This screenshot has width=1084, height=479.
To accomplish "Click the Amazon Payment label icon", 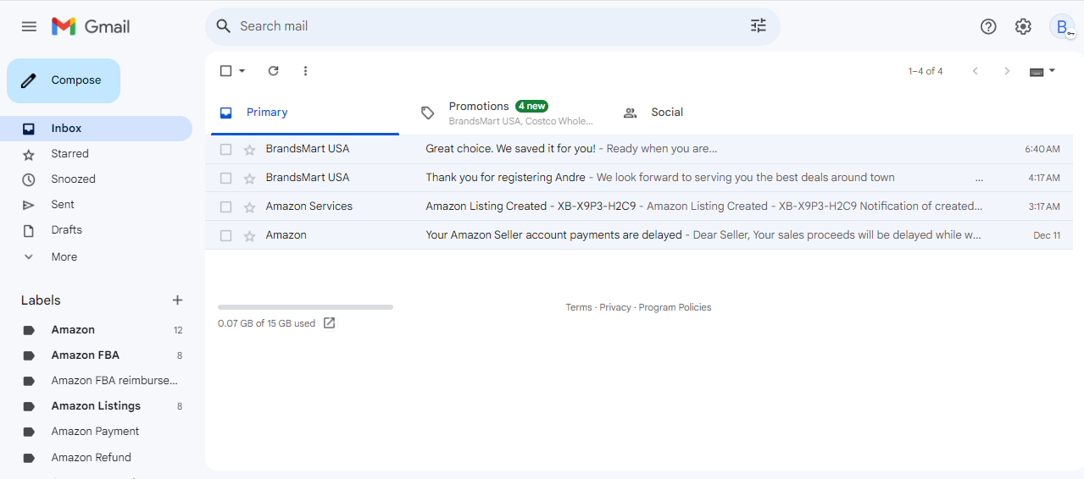I will tap(29, 432).
